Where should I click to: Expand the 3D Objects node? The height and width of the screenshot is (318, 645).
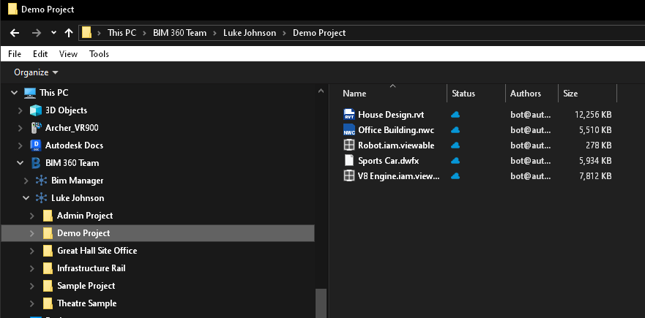point(20,110)
